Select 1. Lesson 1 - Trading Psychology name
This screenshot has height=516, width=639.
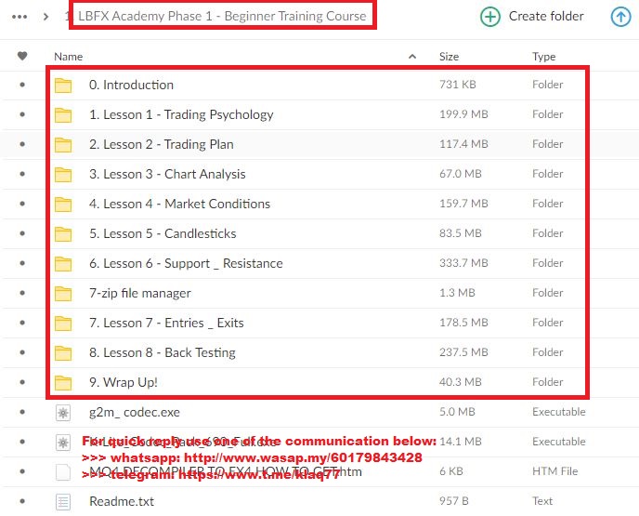tap(181, 114)
